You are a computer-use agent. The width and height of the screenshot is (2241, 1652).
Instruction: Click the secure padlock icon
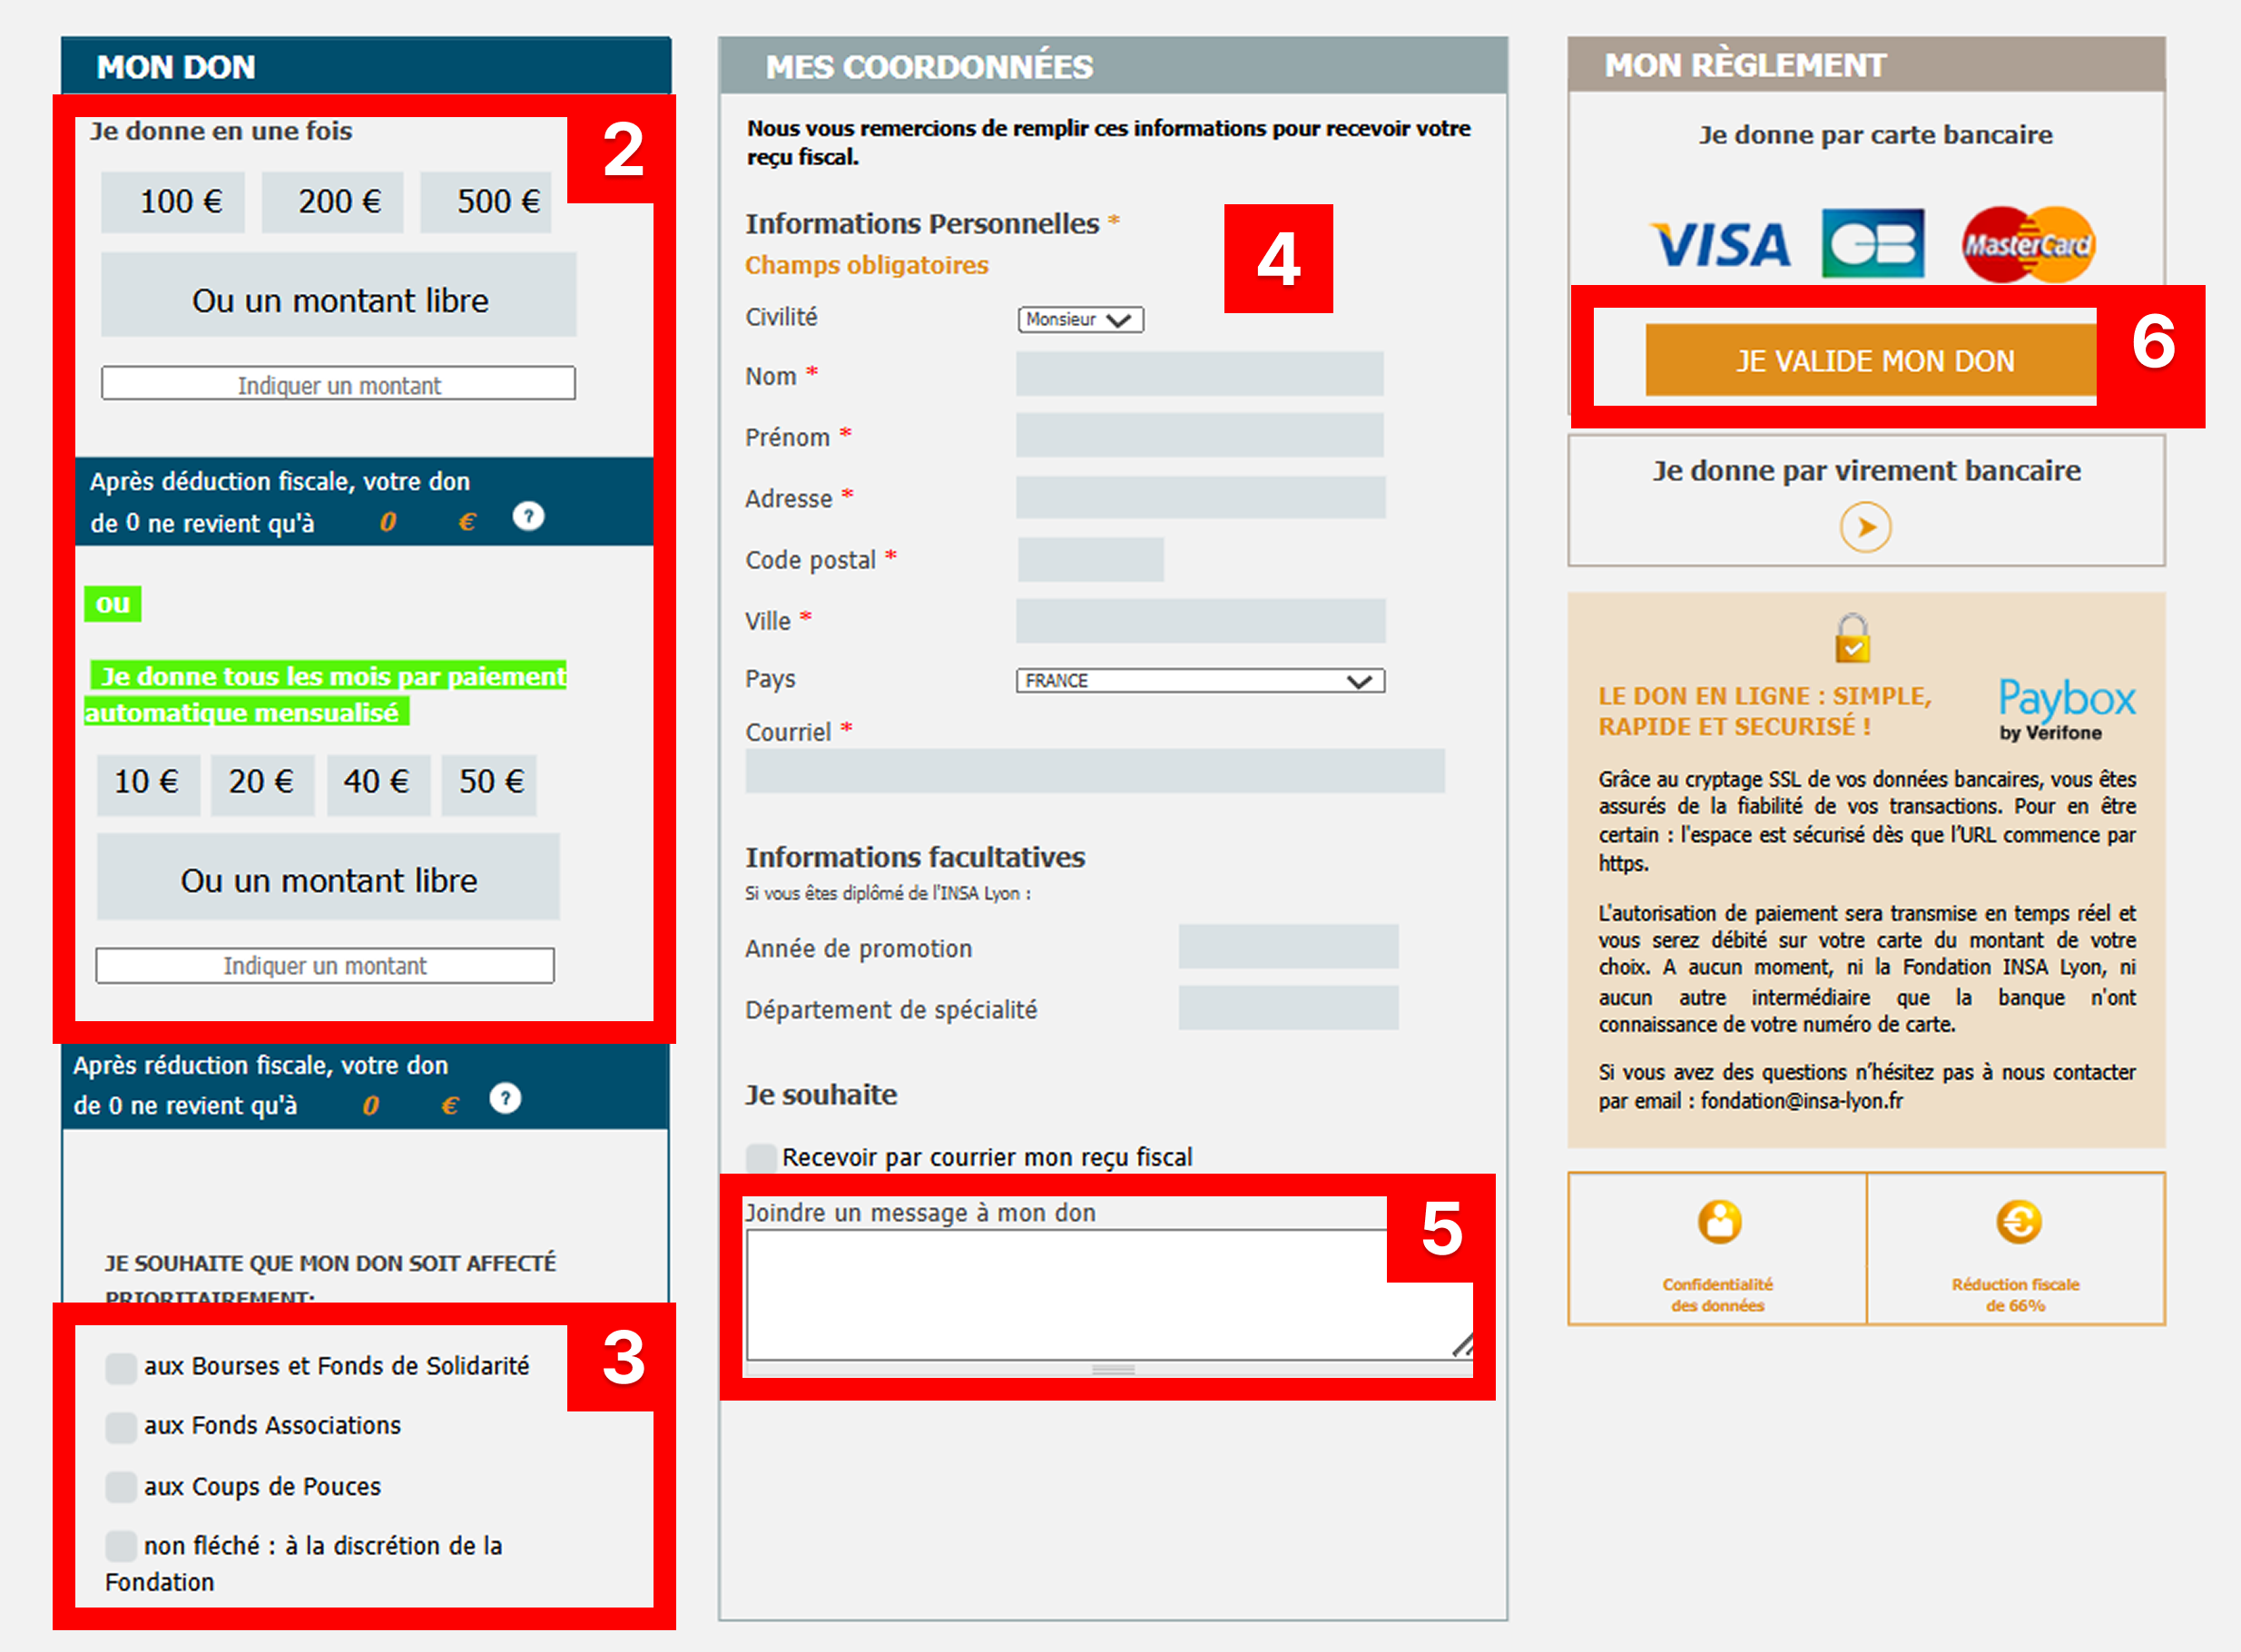click(x=1853, y=638)
